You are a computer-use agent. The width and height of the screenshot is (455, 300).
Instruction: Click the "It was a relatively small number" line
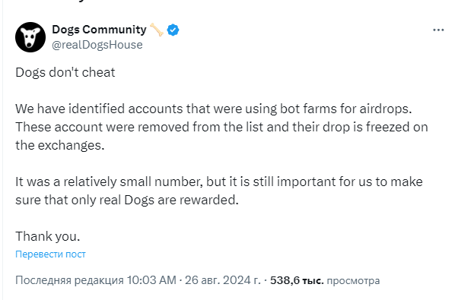point(219,182)
